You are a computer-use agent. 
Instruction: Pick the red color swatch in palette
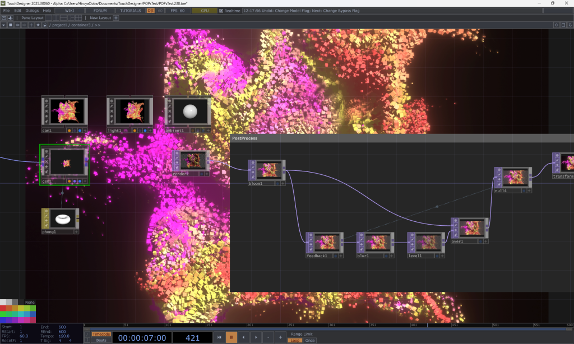(3, 308)
